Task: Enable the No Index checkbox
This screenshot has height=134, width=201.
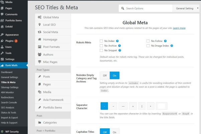Action: click(x=101, y=41)
